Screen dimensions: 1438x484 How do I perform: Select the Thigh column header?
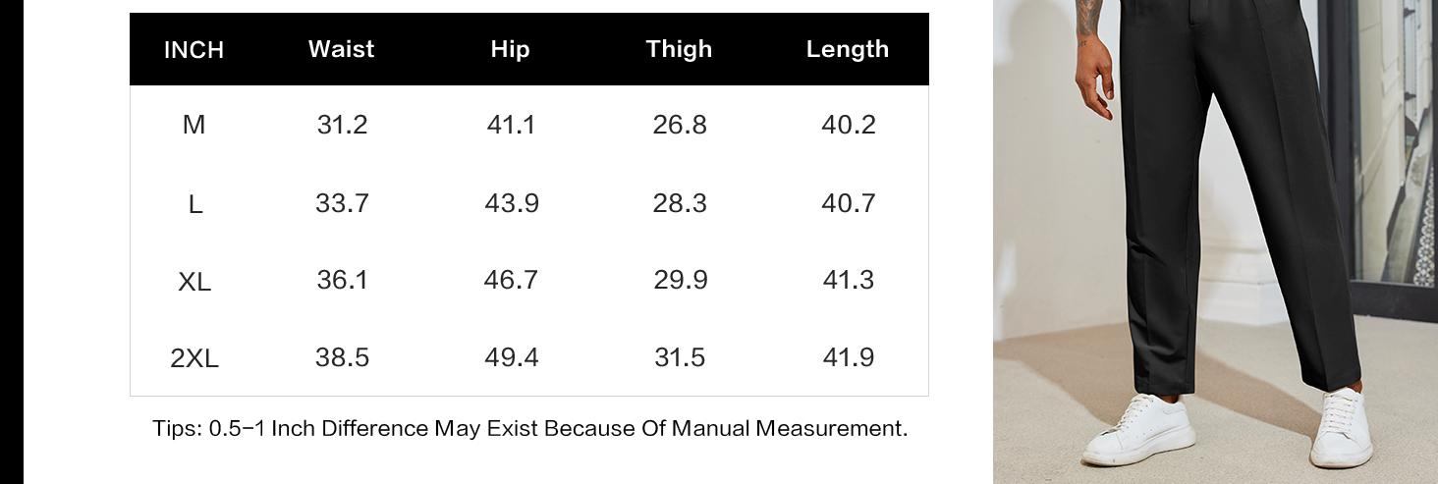pos(679,49)
